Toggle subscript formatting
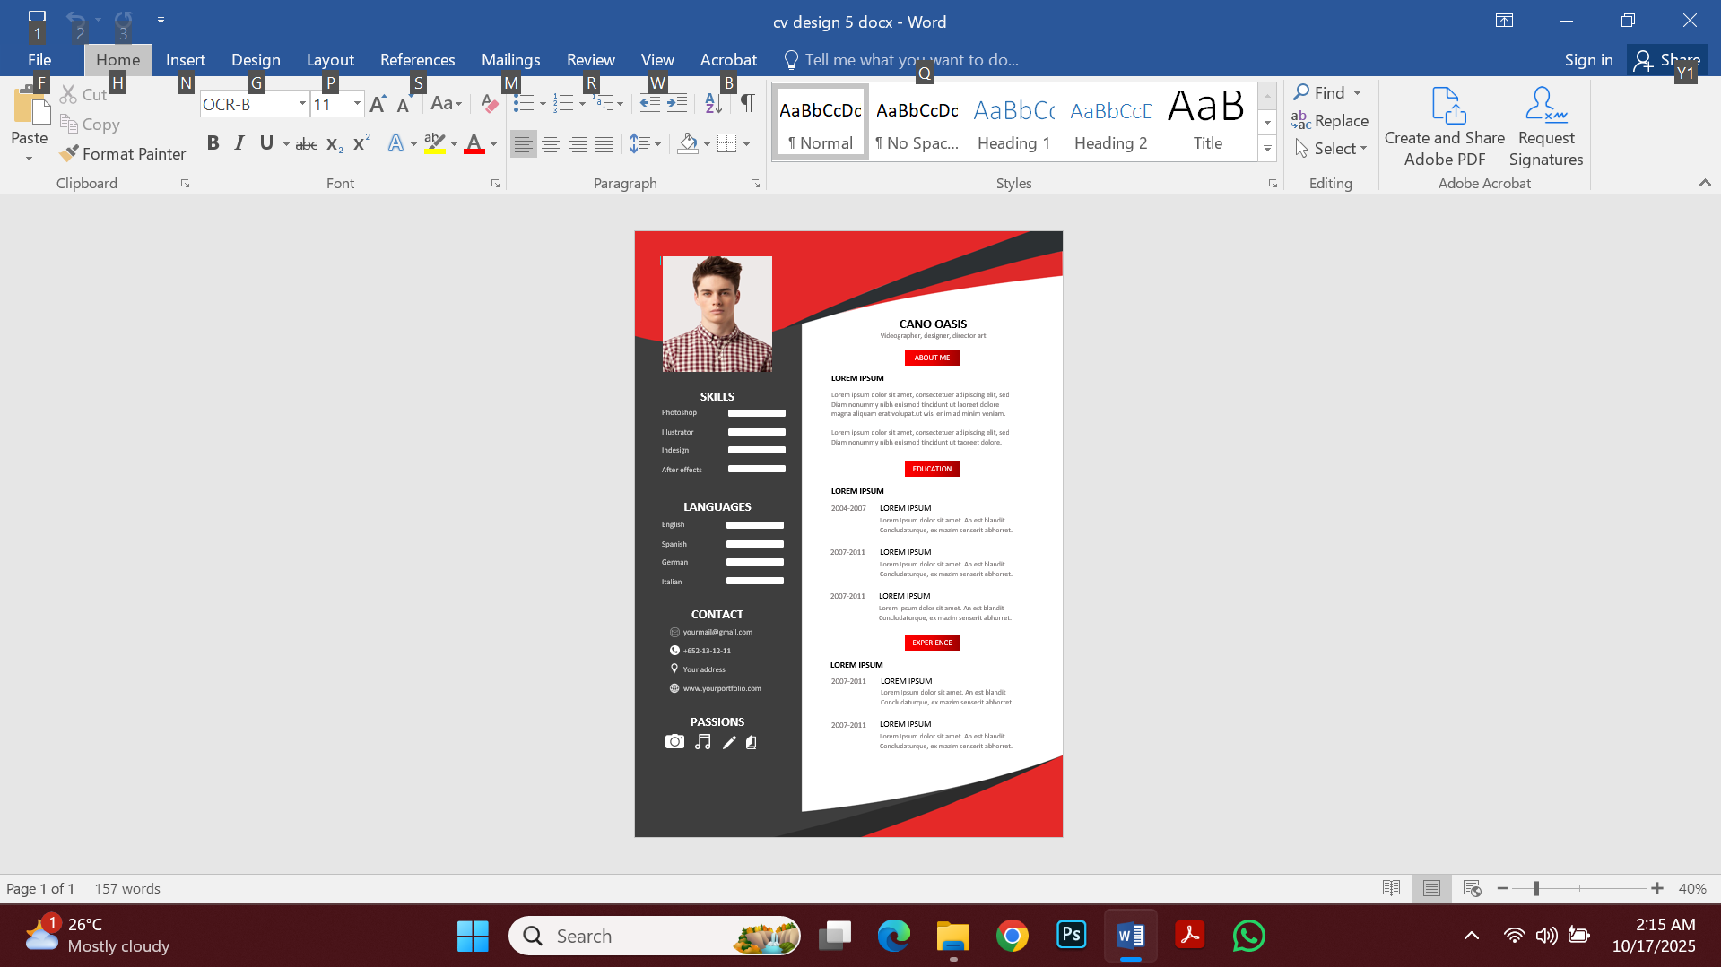 point(333,143)
